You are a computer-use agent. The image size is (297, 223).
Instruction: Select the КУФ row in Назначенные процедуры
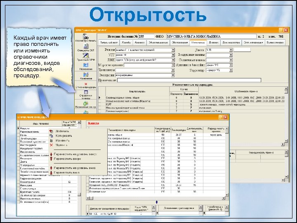coord(191,104)
